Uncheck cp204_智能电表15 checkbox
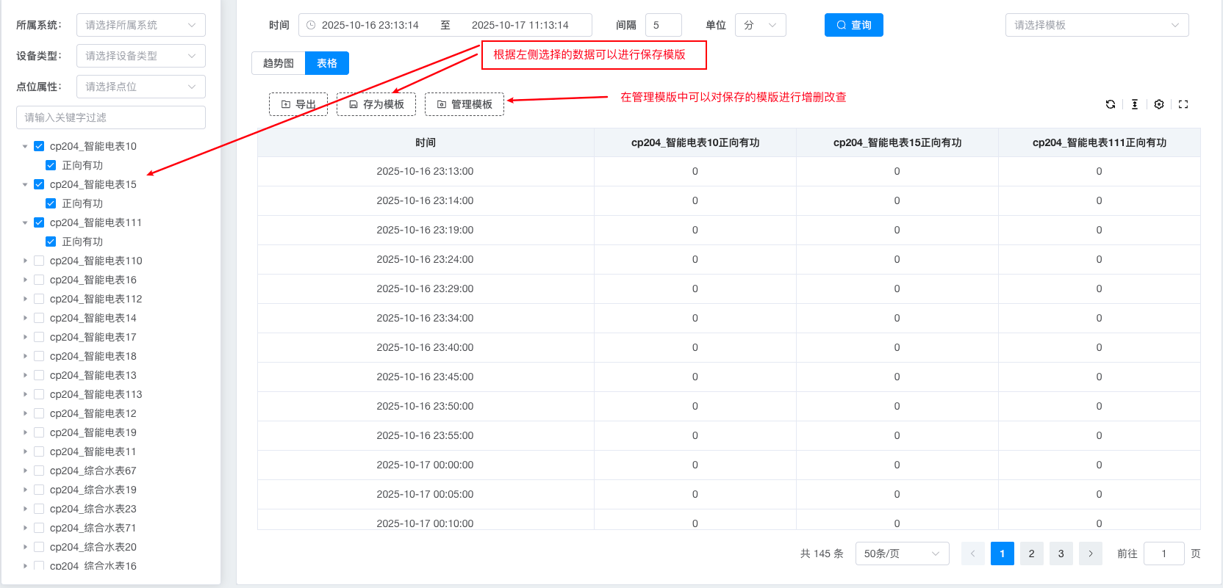The image size is (1223, 588). click(x=39, y=184)
